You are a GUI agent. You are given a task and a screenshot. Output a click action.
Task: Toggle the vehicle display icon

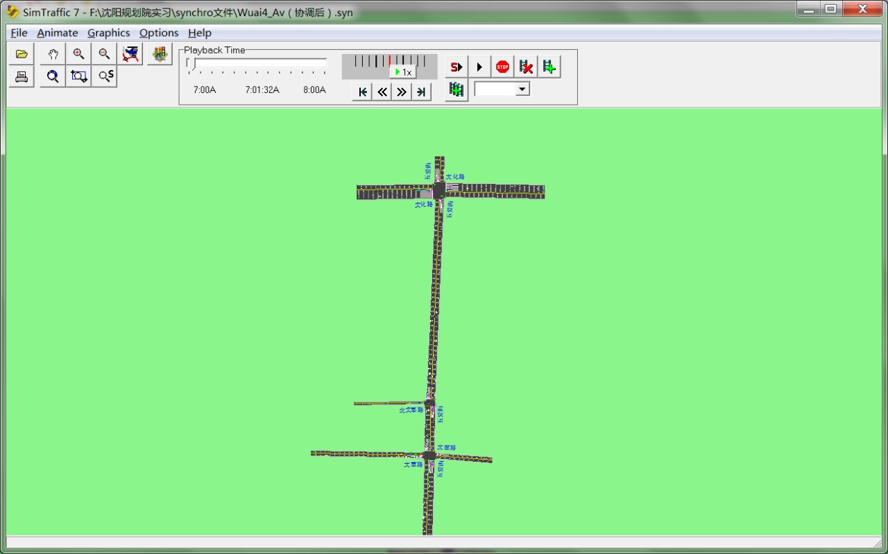(x=130, y=54)
